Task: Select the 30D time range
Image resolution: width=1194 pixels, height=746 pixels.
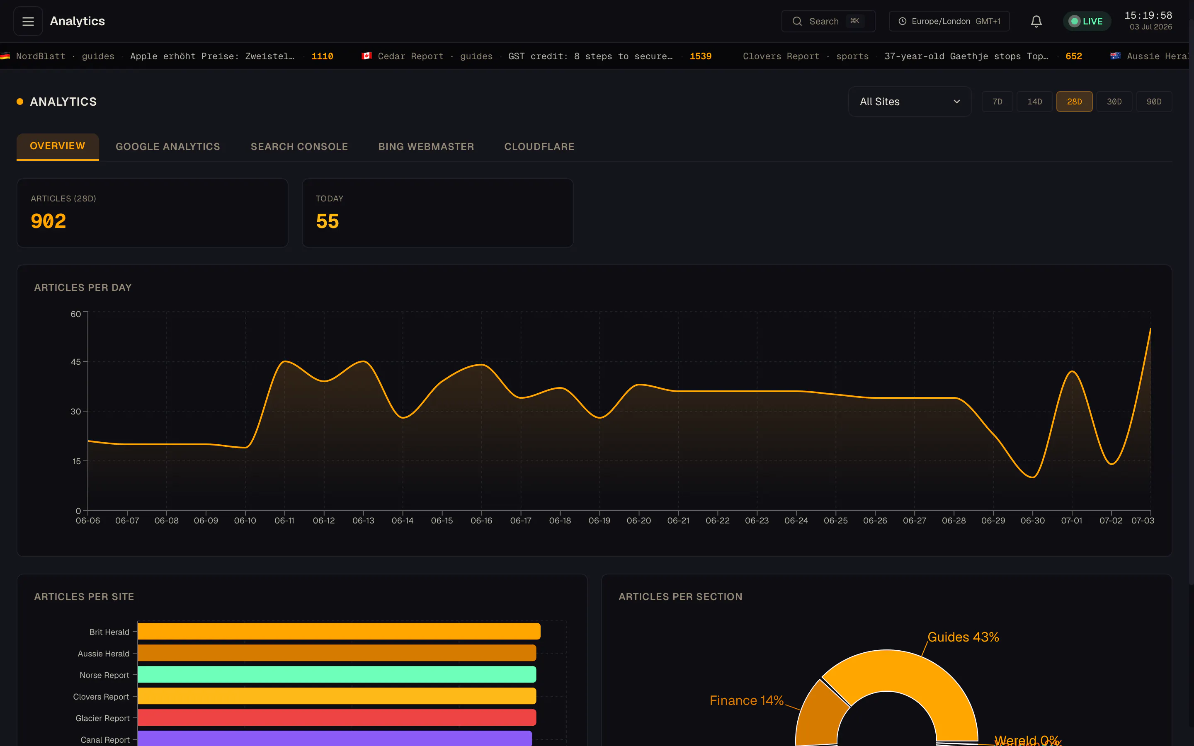Action: 1114,102
